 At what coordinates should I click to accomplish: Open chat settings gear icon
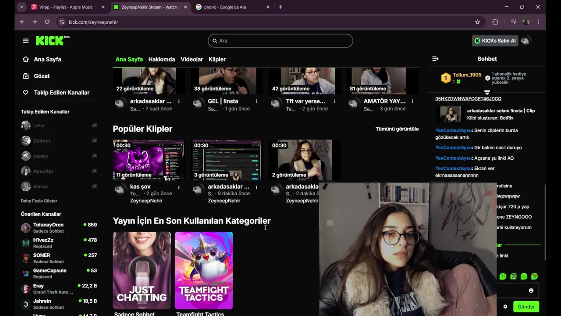pyautogui.click(x=505, y=307)
